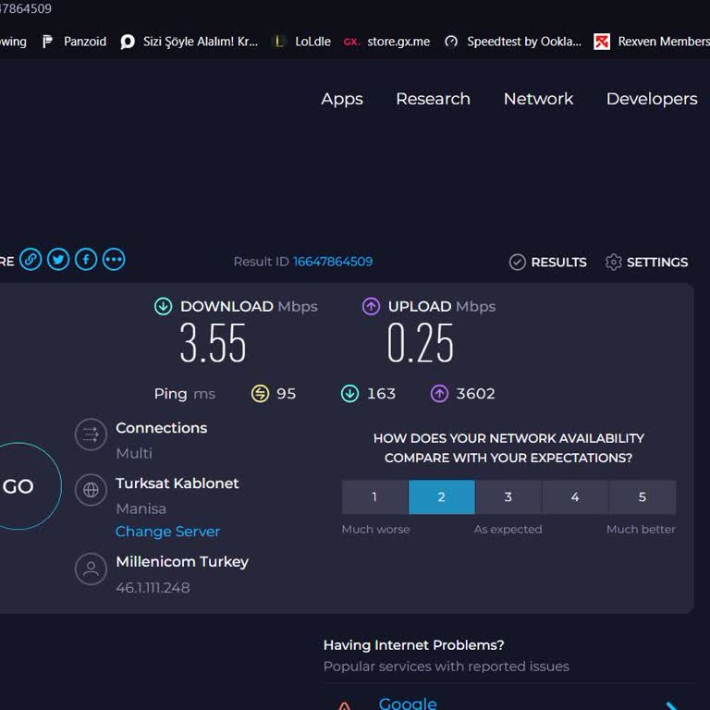Open the store.gx.me bookmark
Image resolution: width=710 pixels, height=710 pixels.
[x=386, y=42]
